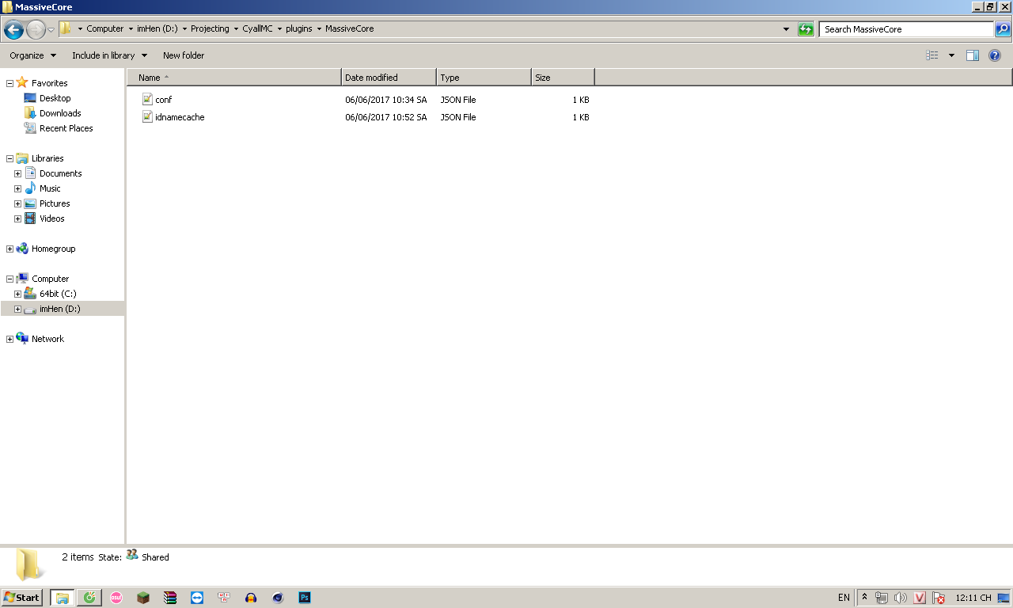Open the osu! taskbar icon

coord(116,598)
